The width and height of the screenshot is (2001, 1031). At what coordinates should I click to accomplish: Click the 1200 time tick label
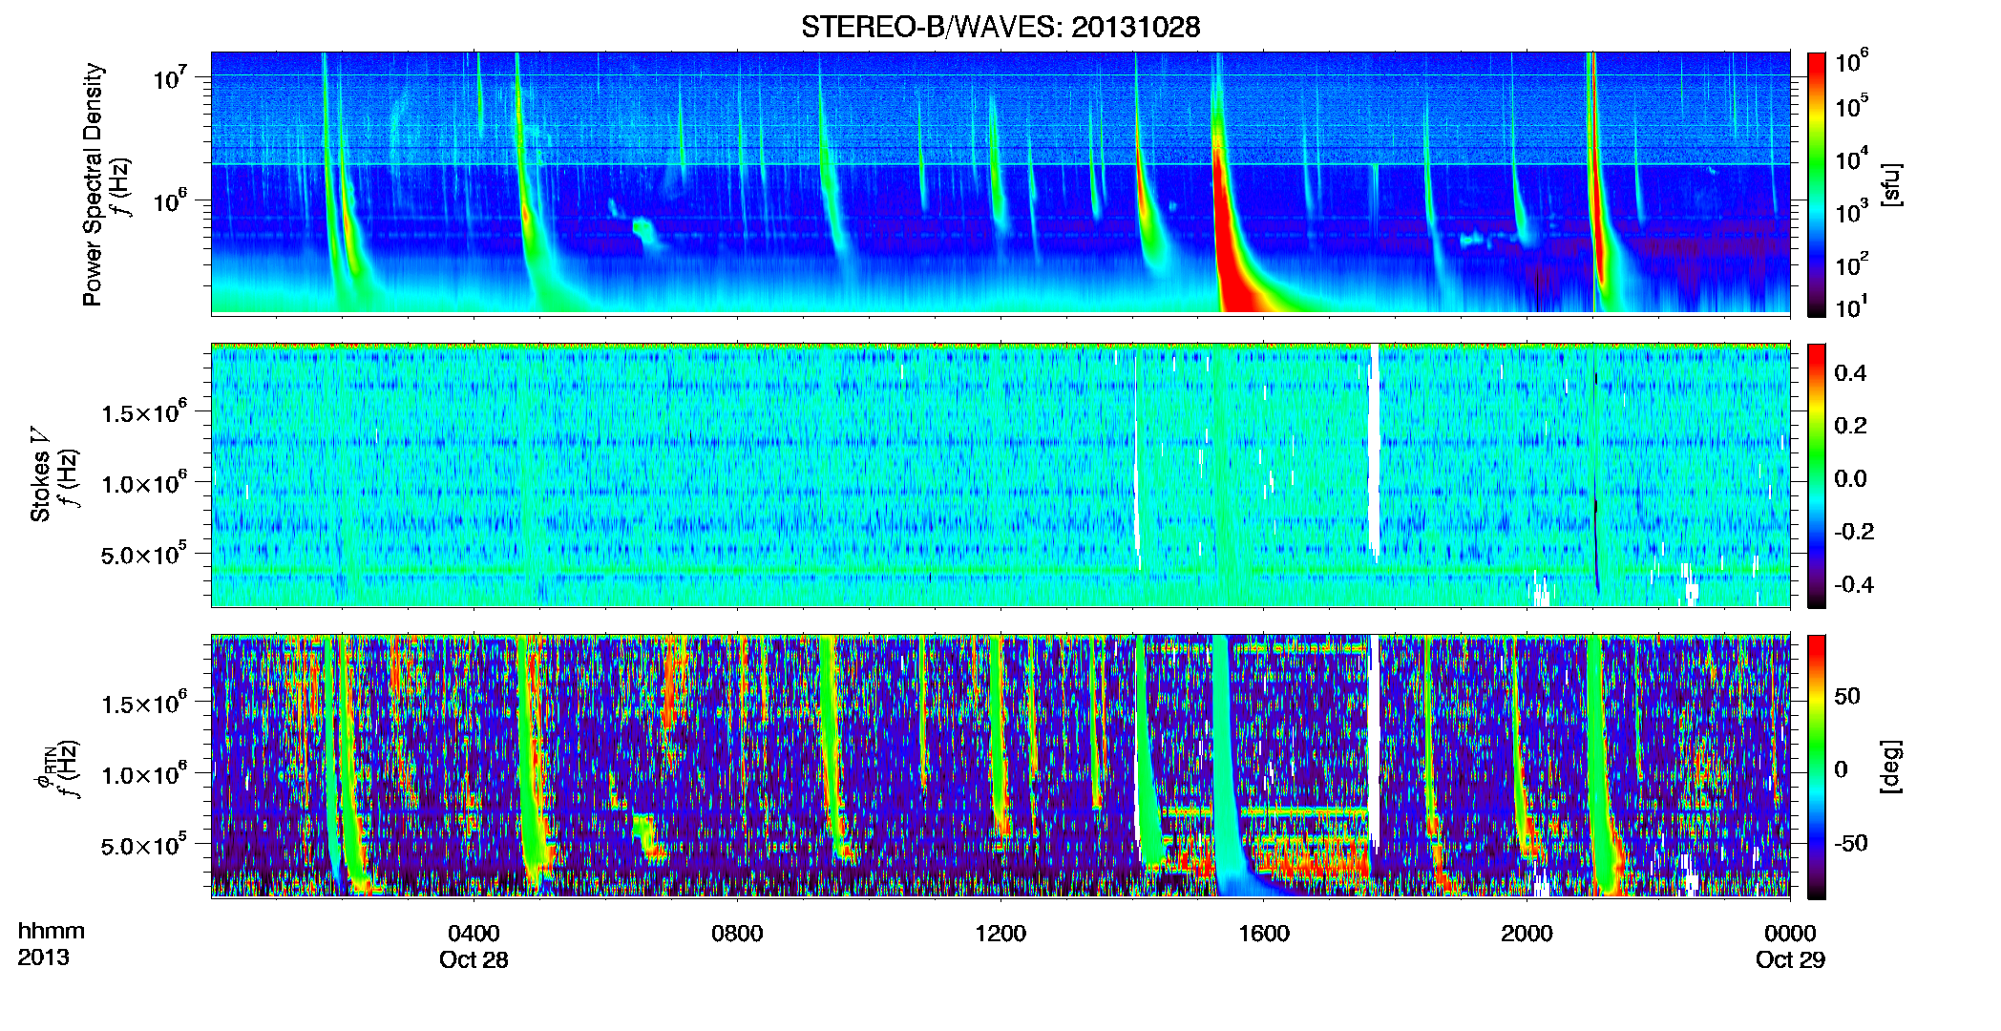point(1000,933)
